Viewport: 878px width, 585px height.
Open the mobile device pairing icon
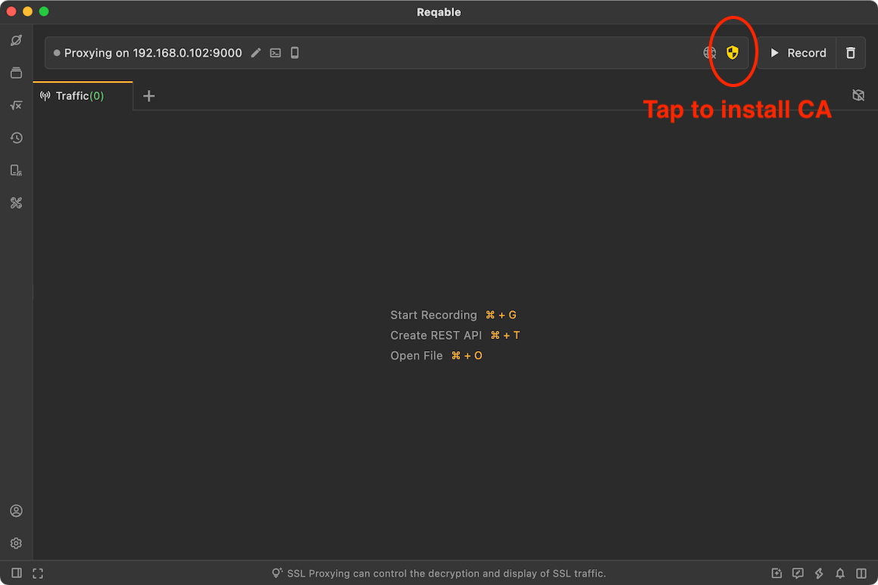tap(294, 53)
